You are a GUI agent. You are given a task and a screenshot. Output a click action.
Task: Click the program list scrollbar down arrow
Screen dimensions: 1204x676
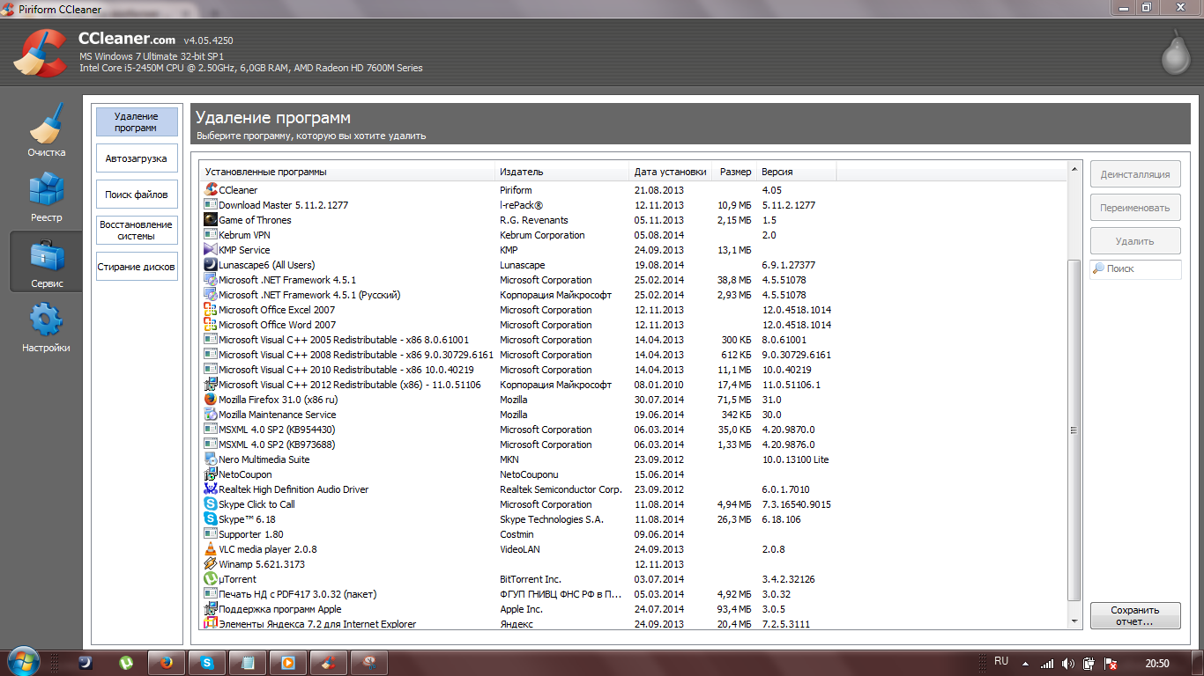1074,621
